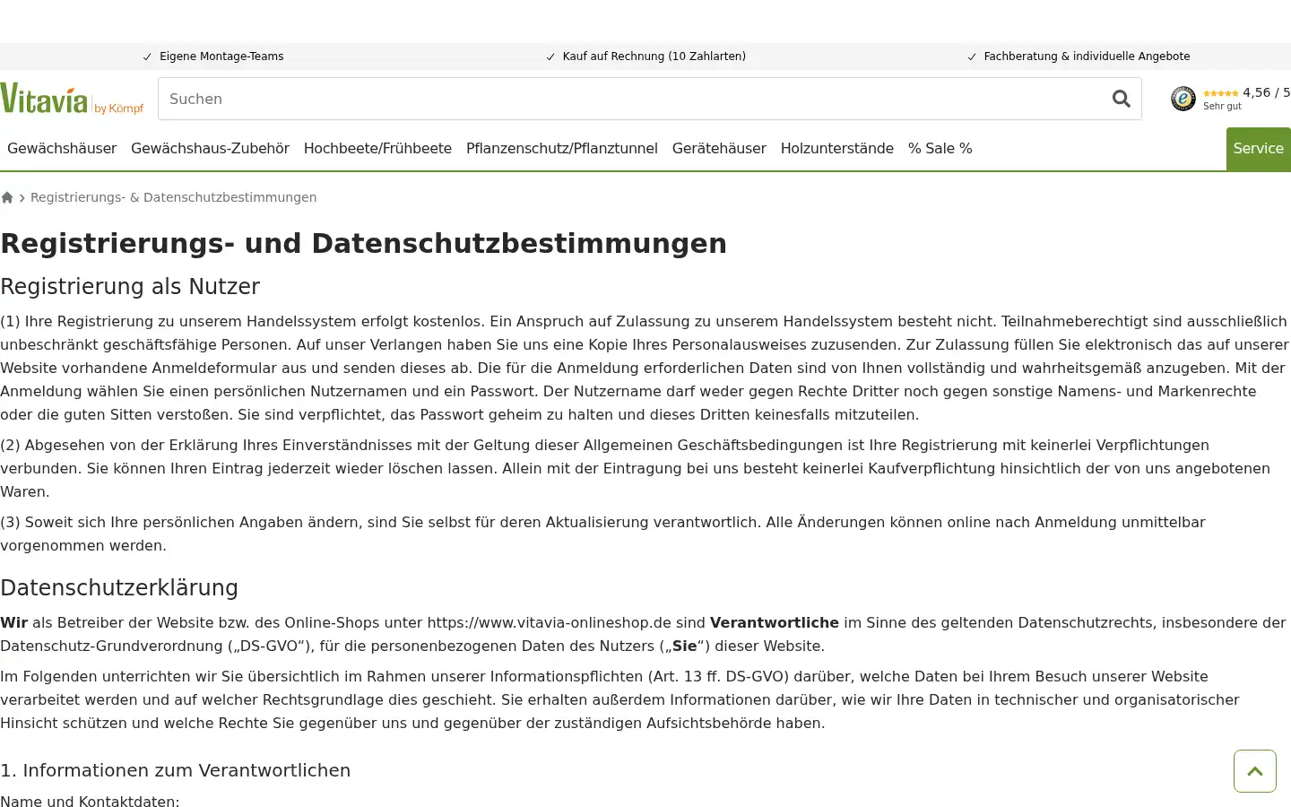The height and width of the screenshot is (807, 1291).
Task: Click the Registrierung als Nutzer heading
Action: coord(130,287)
